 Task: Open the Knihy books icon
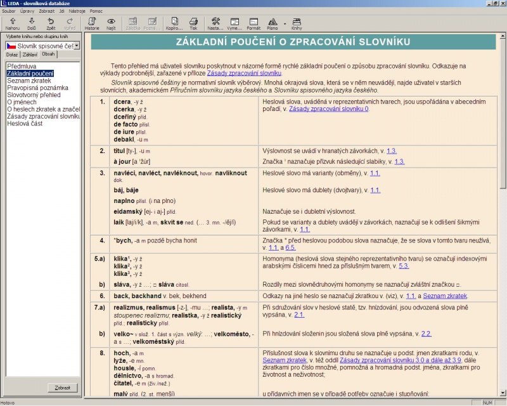pos(297,23)
